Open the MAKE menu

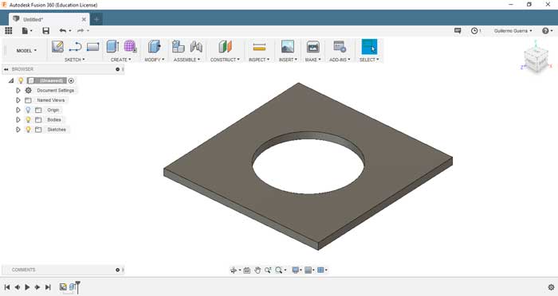tap(312, 60)
